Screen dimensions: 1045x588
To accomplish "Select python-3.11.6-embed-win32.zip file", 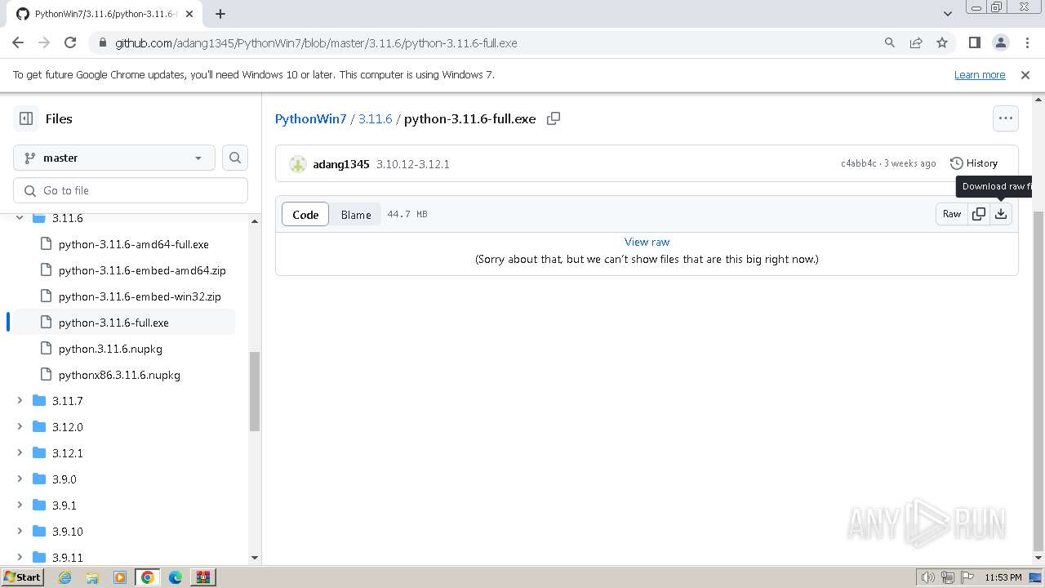I will [140, 296].
